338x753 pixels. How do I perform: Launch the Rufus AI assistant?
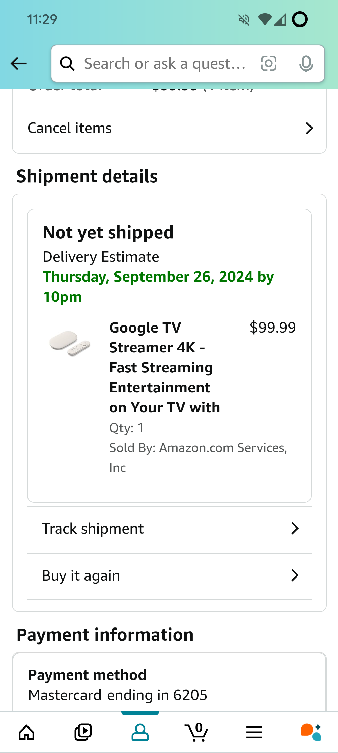pyautogui.click(x=311, y=732)
